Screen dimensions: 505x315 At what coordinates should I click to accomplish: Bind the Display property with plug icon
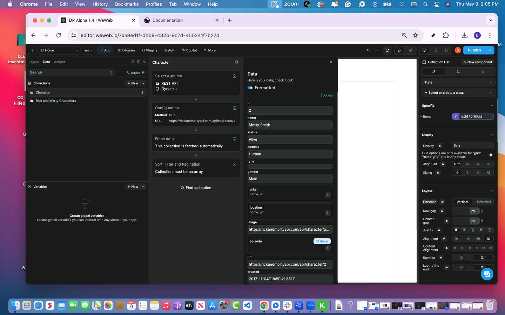pos(440,146)
